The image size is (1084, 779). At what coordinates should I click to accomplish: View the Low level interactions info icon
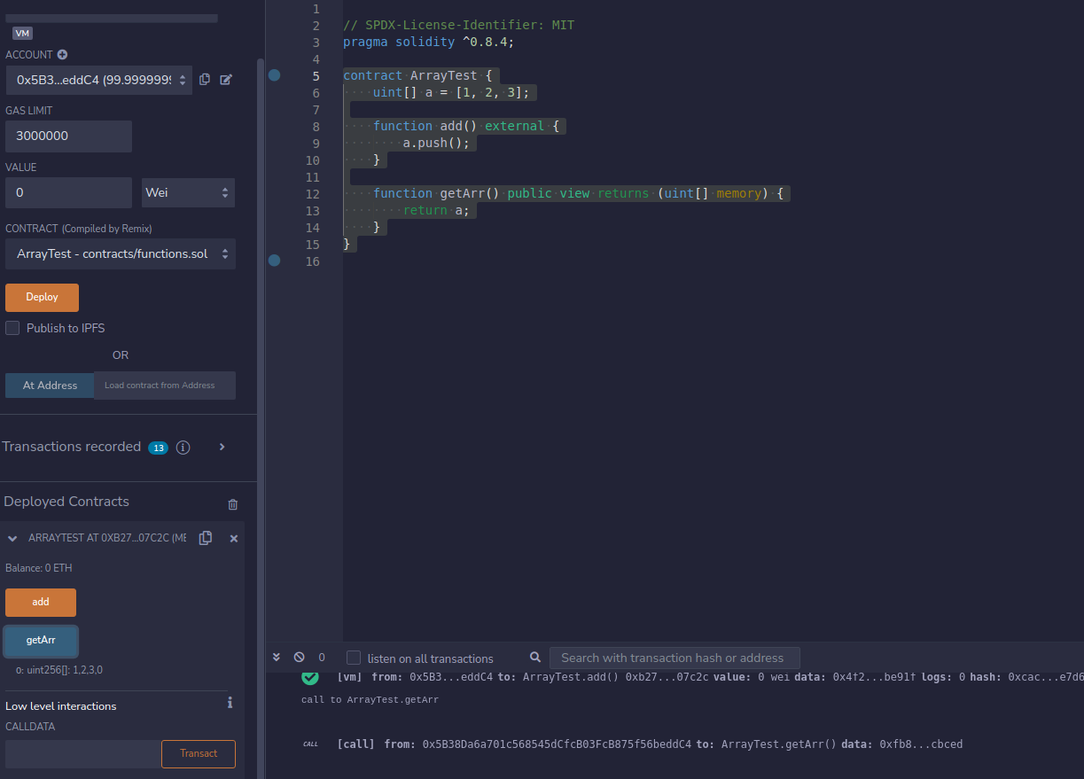(x=230, y=702)
